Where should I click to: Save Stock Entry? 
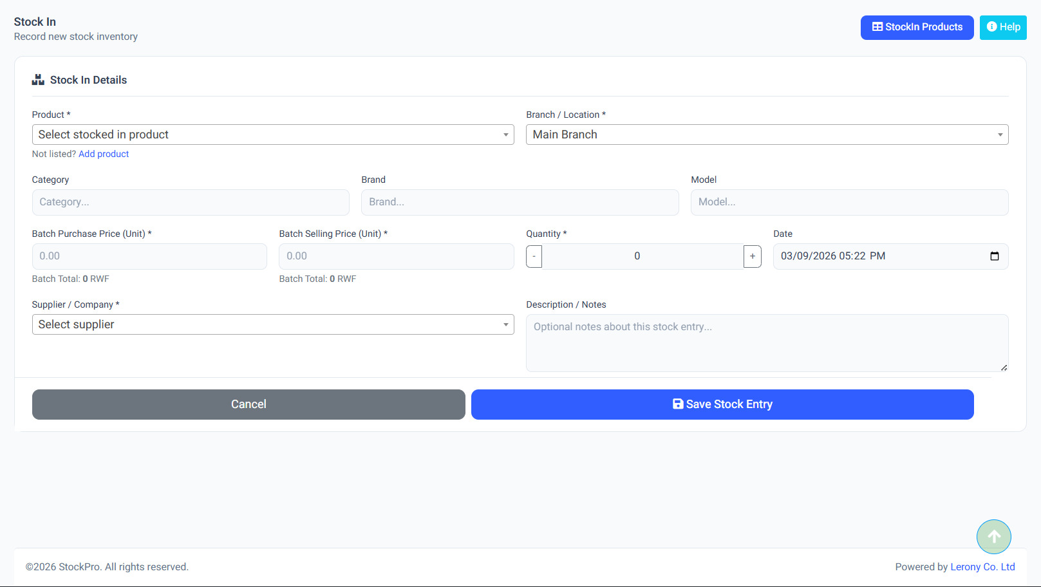pos(722,404)
